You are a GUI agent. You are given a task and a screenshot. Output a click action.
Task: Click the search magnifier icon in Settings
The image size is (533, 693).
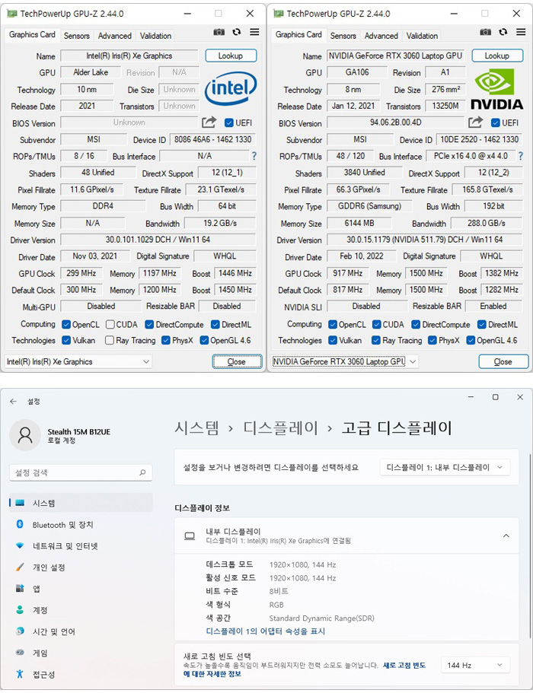click(142, 472)
